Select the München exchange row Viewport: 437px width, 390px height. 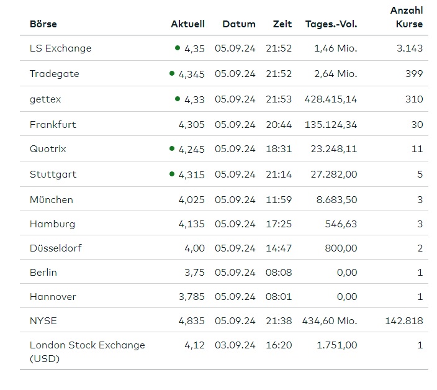point(51,199)
